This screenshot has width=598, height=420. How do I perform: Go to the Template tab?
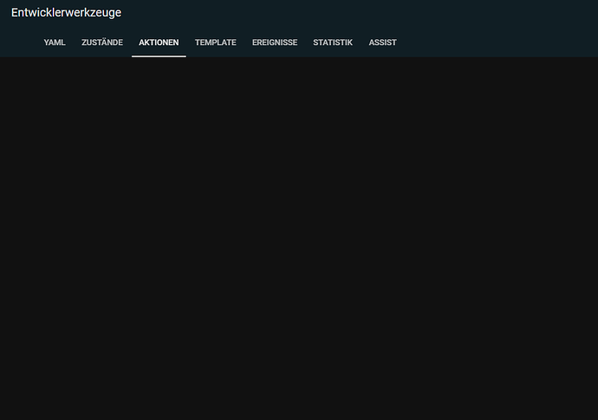215,43
